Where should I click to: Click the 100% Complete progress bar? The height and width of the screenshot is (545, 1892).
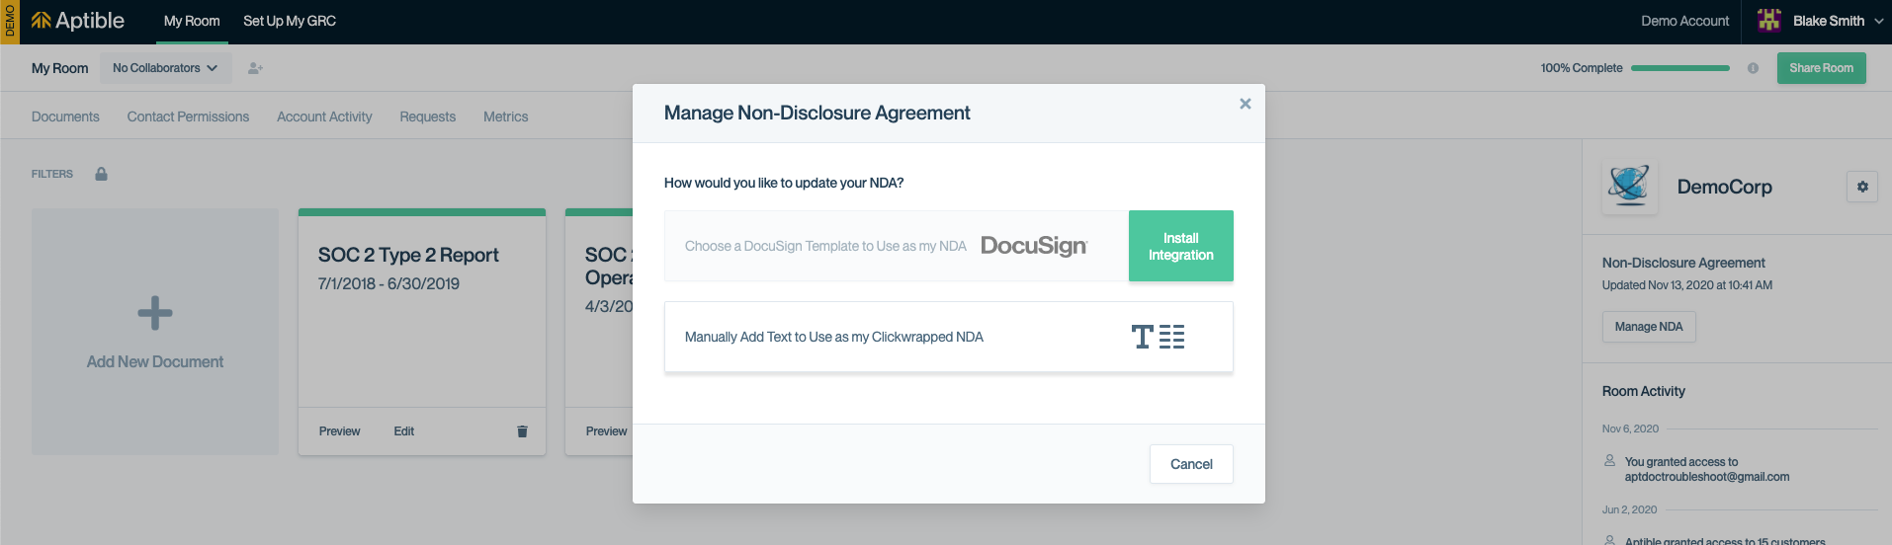point(1680,68)
